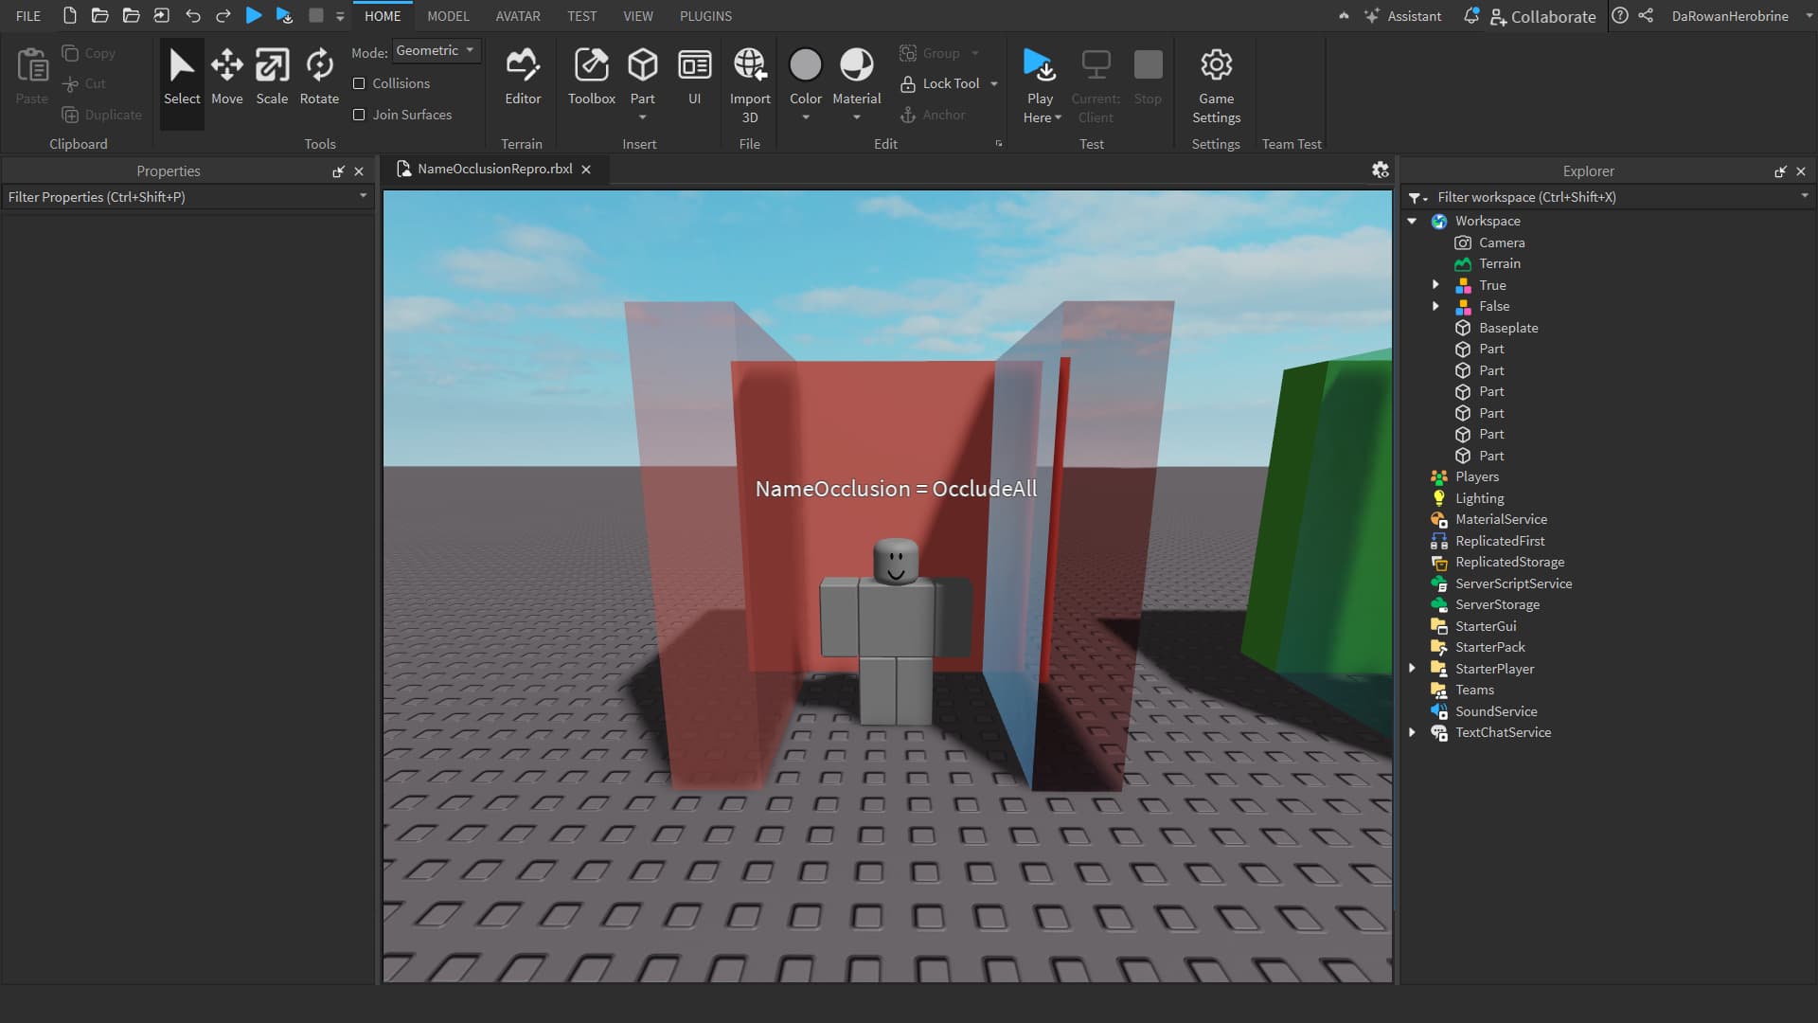Open the Toolbox panel
Screen dimensions: 1818x1023
(x=592, y=78)
